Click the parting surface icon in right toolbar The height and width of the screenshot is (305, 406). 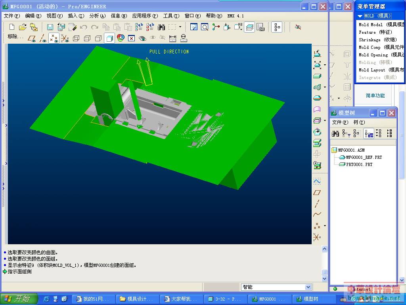point(317,109)
